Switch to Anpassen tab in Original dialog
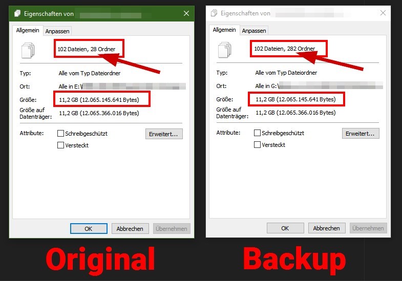402x281 pixels. click(x=57, y=31)
